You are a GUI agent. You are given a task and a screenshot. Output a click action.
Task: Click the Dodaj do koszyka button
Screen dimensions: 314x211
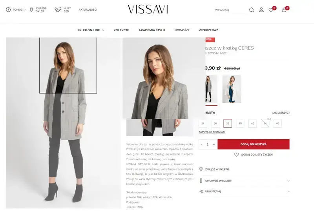point(254,144)
